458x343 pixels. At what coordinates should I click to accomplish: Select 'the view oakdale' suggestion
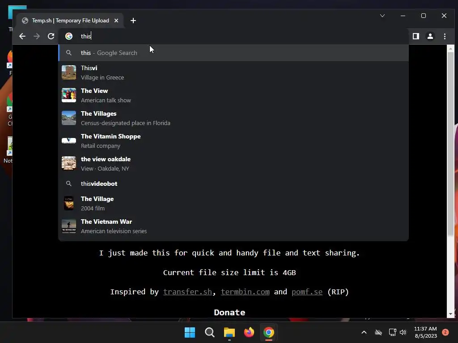click(x=233, y=163)
